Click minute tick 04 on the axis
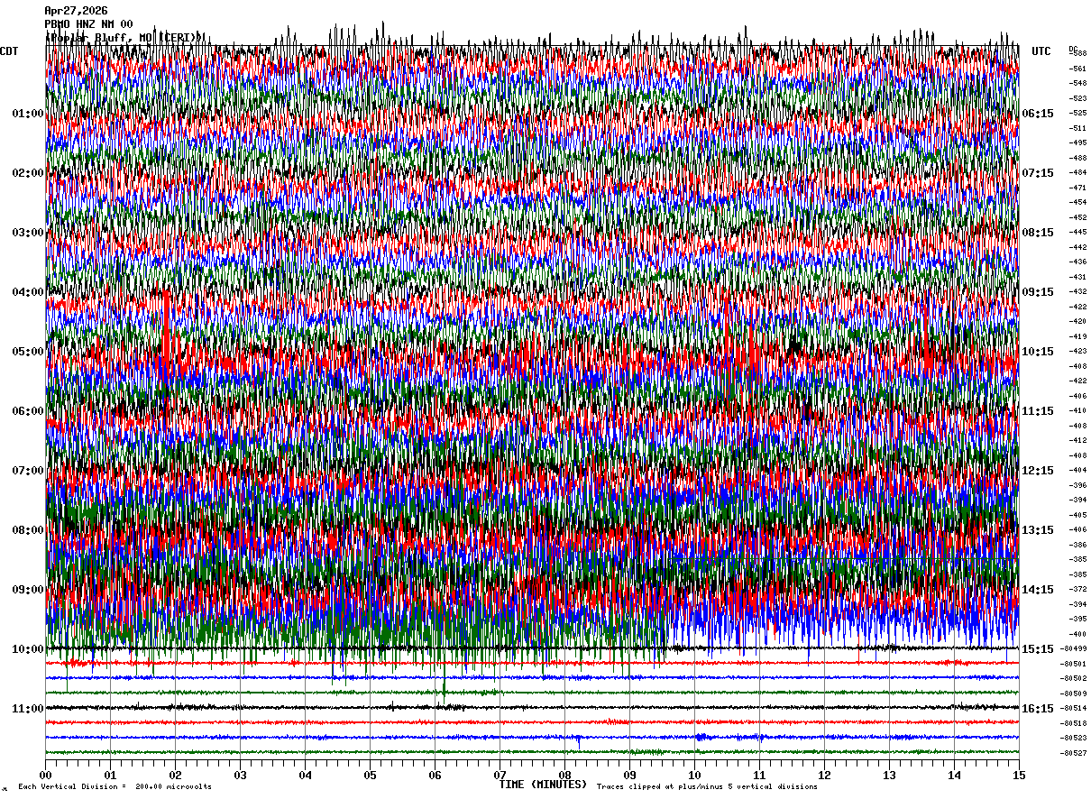The height and width of the screenshot is (799, 1091). click(x=305, y=775)
